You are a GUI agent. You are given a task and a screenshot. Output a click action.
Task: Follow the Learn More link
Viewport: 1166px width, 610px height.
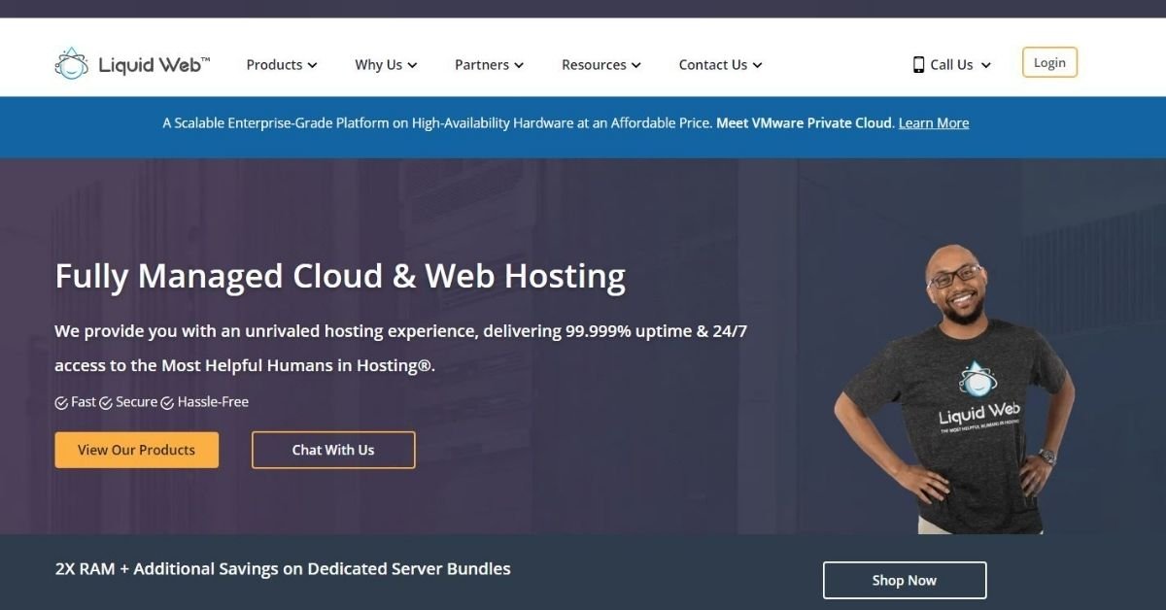[x=934, y=123]
